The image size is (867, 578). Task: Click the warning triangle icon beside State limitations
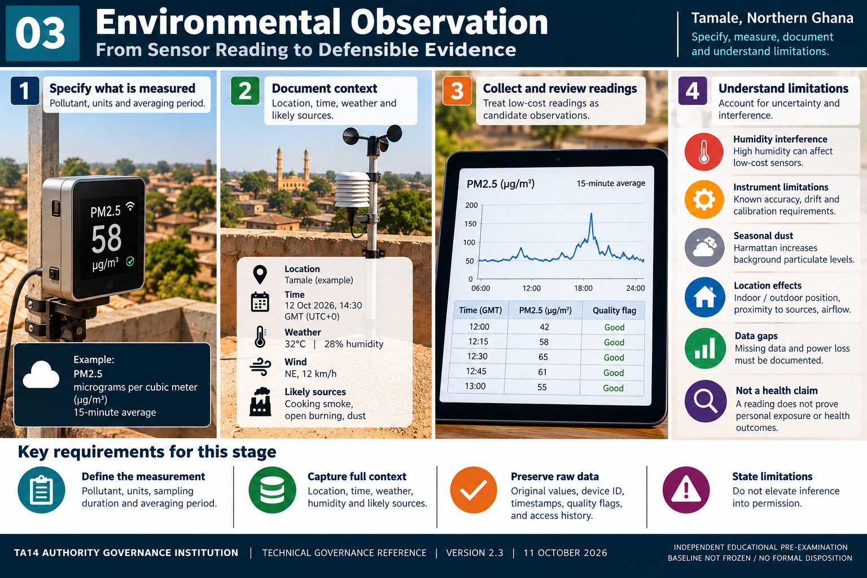686,490
